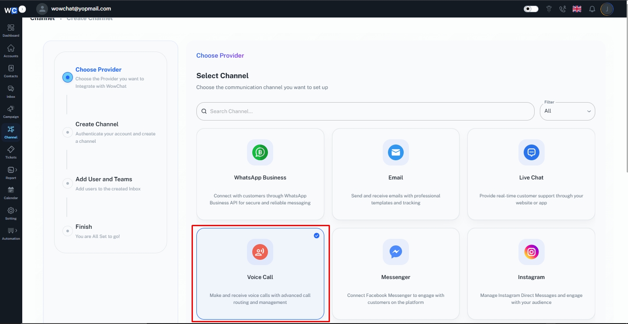628x324 pixels.
Task: Select the Messenger card title
Action: (x=396, y=277)
